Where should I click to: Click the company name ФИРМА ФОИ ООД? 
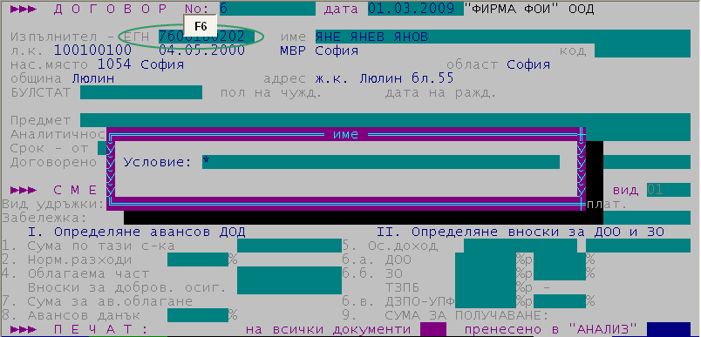tap(529, 9)
